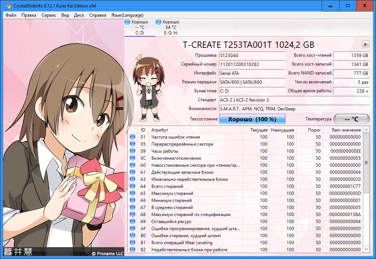Click the status orb for attribute A3
The image size is (376, 259).
(132, 179)
